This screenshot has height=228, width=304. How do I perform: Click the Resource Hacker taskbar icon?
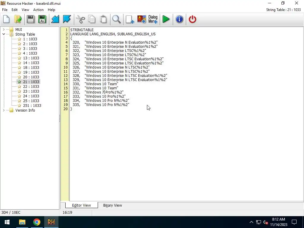tap(51, 222)
